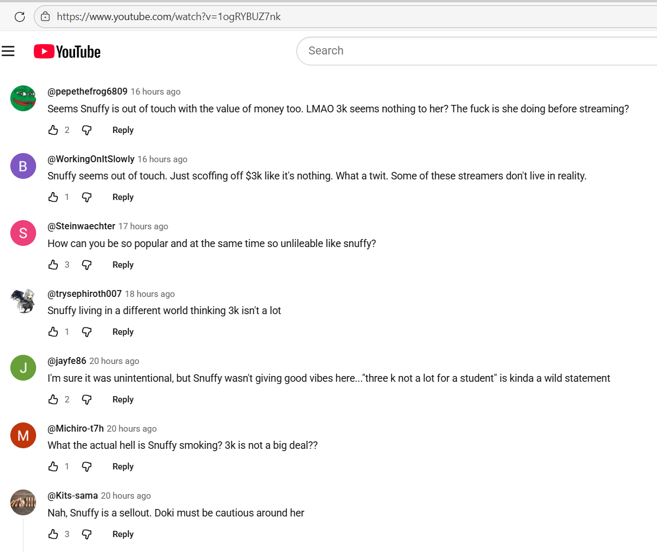
Task: Reply to @Kits-sama's comment
Action: [x=123, y=534]
